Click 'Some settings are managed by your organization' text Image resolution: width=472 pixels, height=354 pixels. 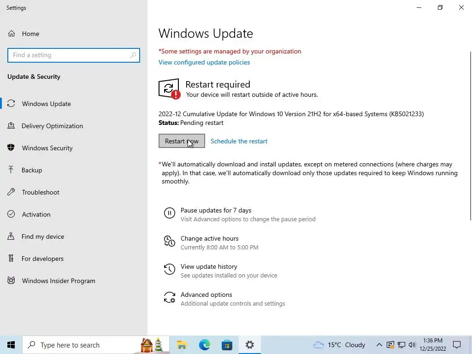pyautogui.click(x=230, y=52)
